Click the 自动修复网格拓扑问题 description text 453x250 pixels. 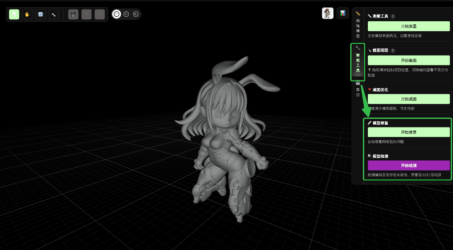point(386,142)
